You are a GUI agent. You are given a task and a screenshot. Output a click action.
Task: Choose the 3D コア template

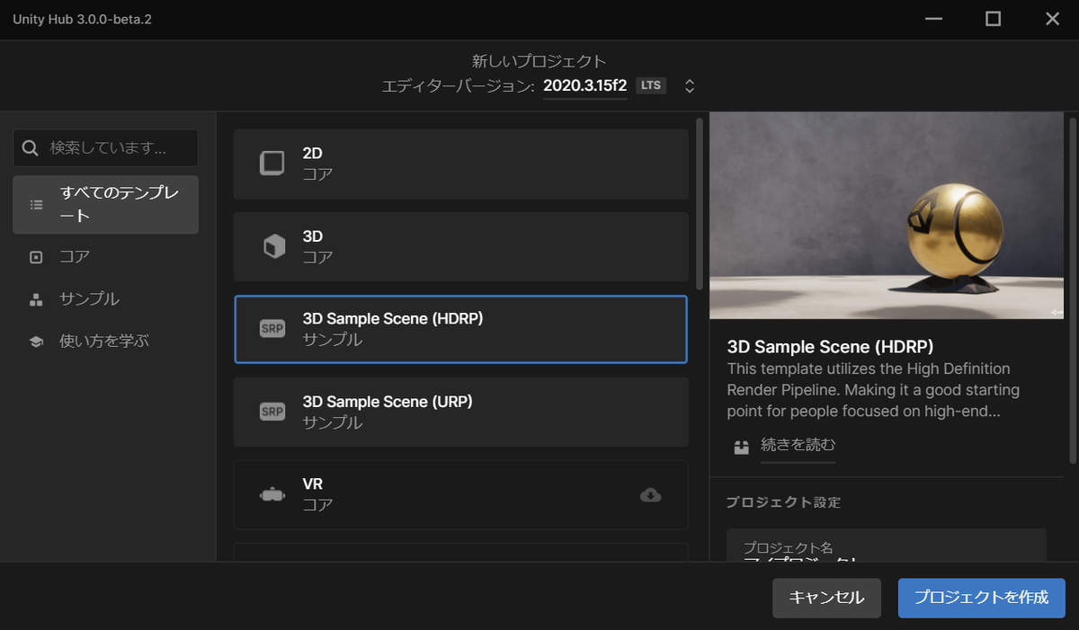[x=460, y=246]
